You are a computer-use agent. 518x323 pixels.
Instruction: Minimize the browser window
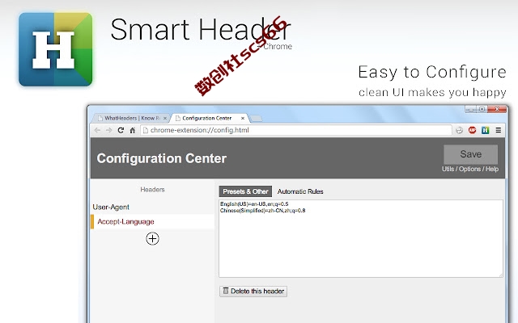(x=471, y=109)
